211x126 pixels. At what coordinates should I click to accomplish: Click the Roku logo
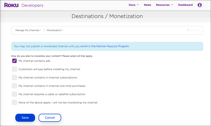coord(11,5)
